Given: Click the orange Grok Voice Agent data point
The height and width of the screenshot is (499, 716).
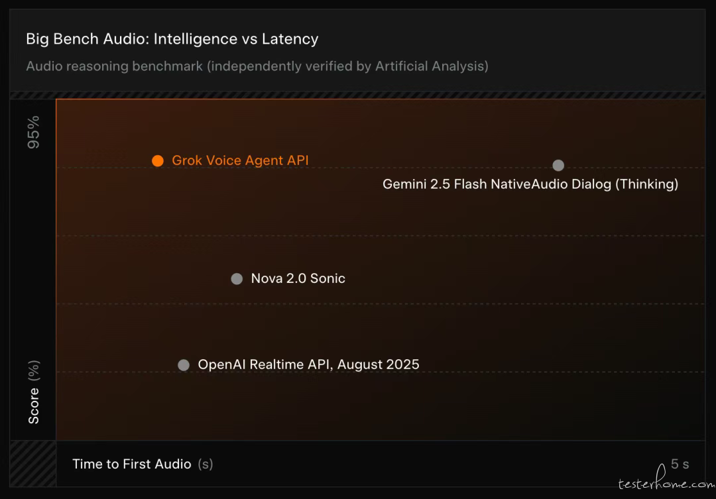Looking at the screenshot, I should pyautogui.click(x=157, y=160).
